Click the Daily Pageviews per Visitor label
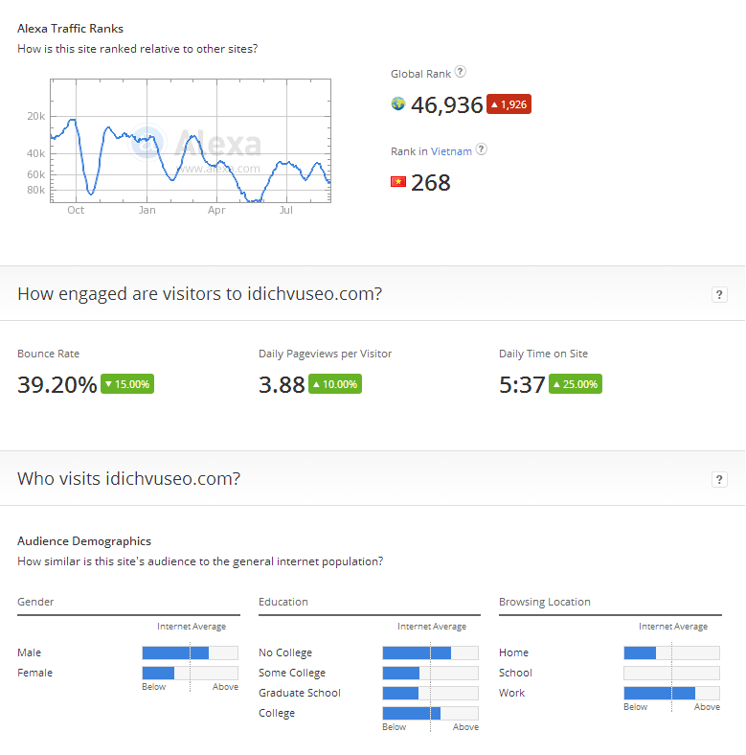The image size is (746, 755). coord(326,354)
